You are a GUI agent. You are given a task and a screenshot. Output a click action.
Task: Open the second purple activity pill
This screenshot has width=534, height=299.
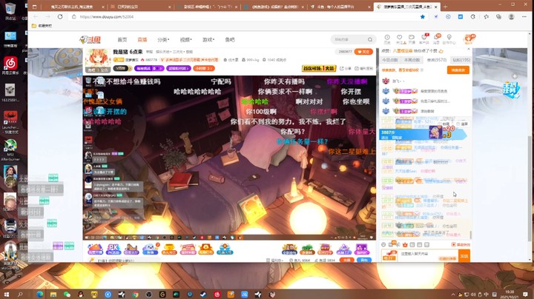[179, 68]
